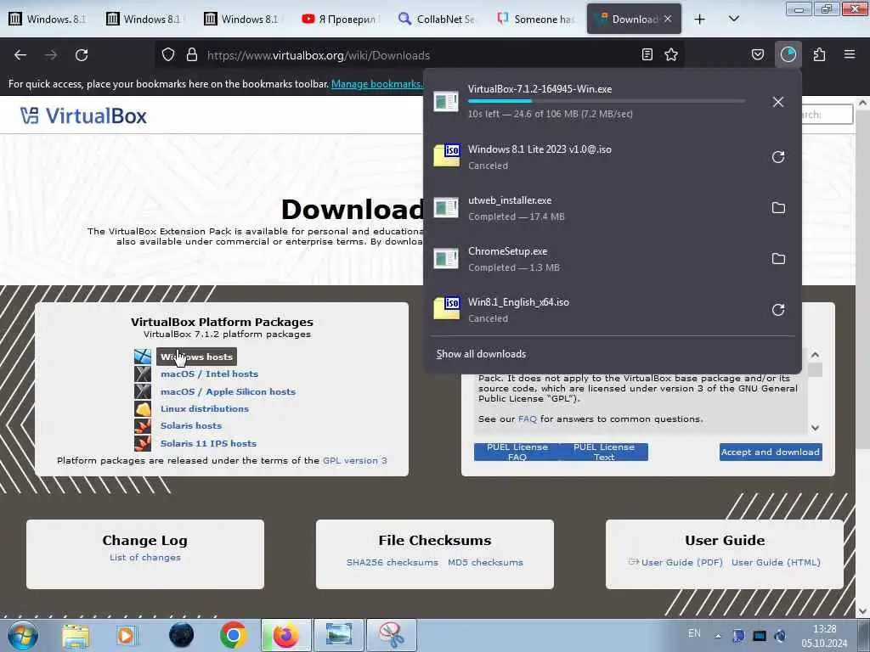Click Accept and download button

pos(771,452)
